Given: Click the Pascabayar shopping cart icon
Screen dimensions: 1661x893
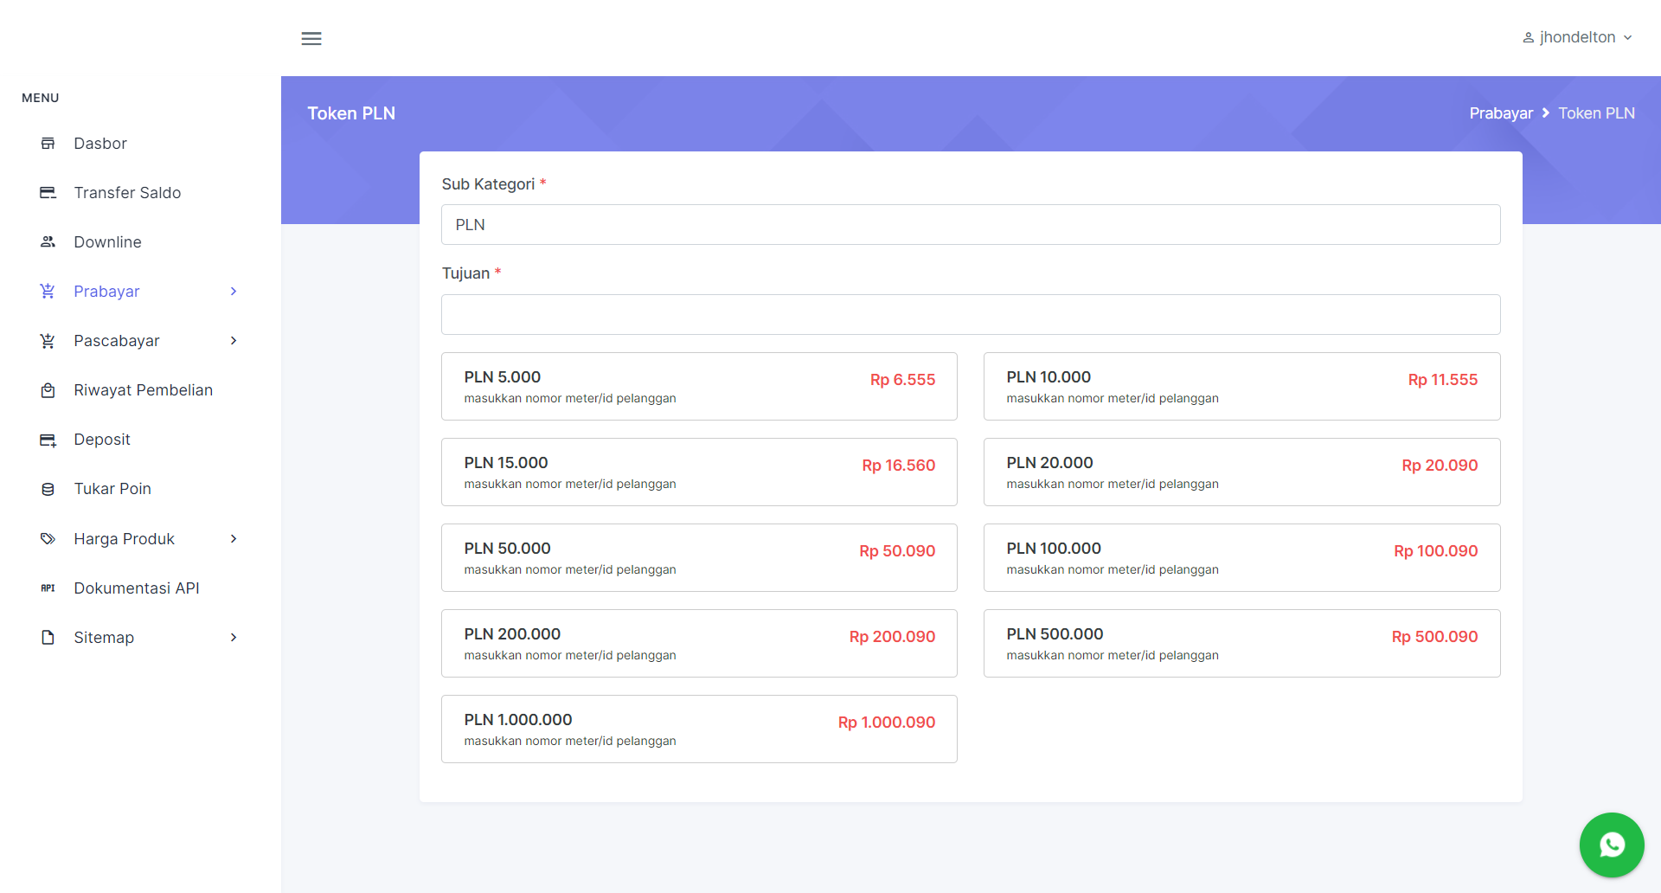Looking at the screenshot, I should pyautogui.click(x=48, y=341).
